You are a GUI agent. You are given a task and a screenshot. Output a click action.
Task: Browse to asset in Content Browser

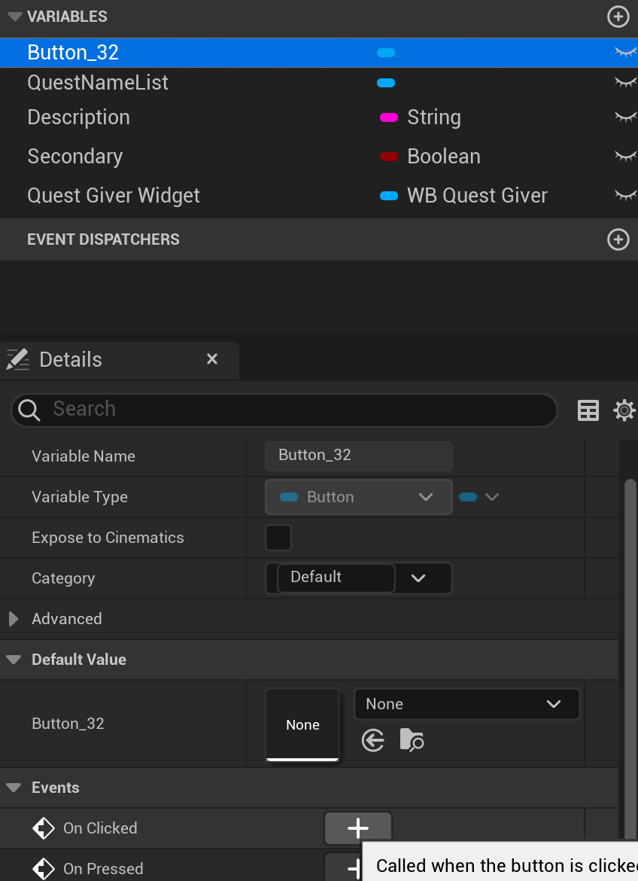(412, 741)
